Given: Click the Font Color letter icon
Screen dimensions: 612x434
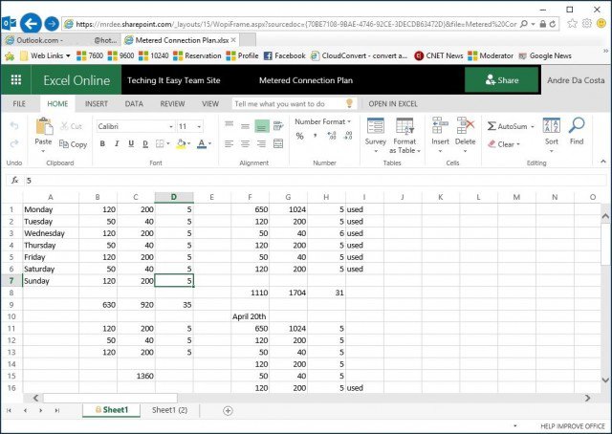Looking at the screenshot, I should pyautogui.click(x=202, y=143).
